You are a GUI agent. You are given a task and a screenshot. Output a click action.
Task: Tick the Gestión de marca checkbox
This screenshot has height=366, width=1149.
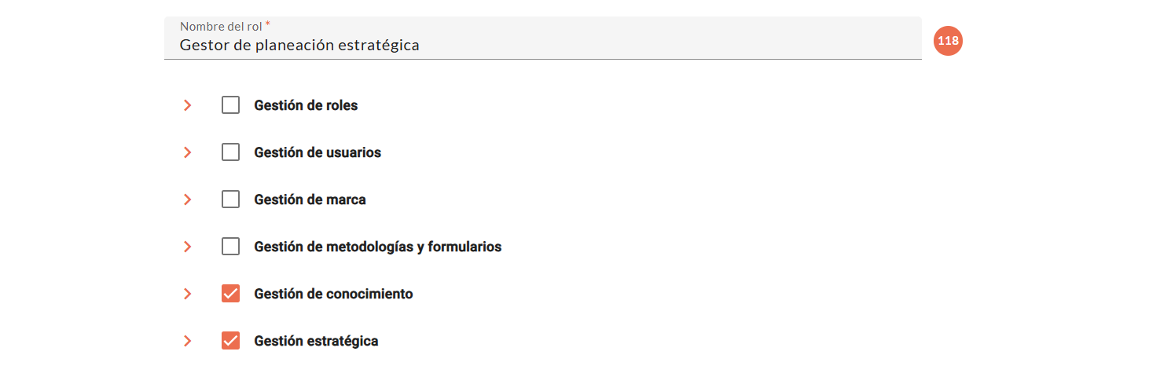click(230, 199)
